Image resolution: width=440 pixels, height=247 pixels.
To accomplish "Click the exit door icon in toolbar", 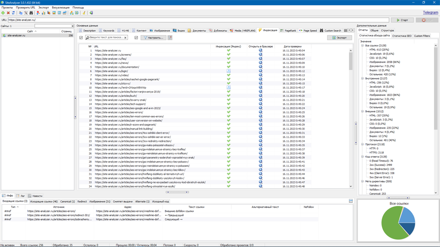I will pos(91,13).
